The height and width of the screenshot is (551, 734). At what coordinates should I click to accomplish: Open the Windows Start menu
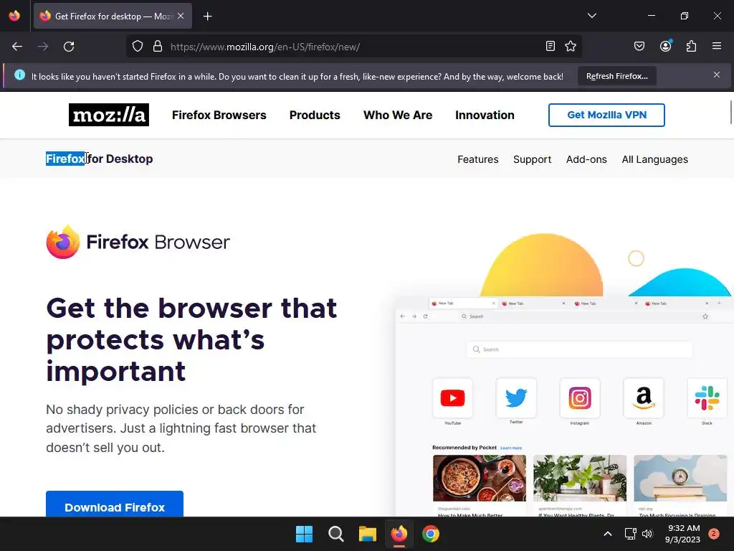304,534
